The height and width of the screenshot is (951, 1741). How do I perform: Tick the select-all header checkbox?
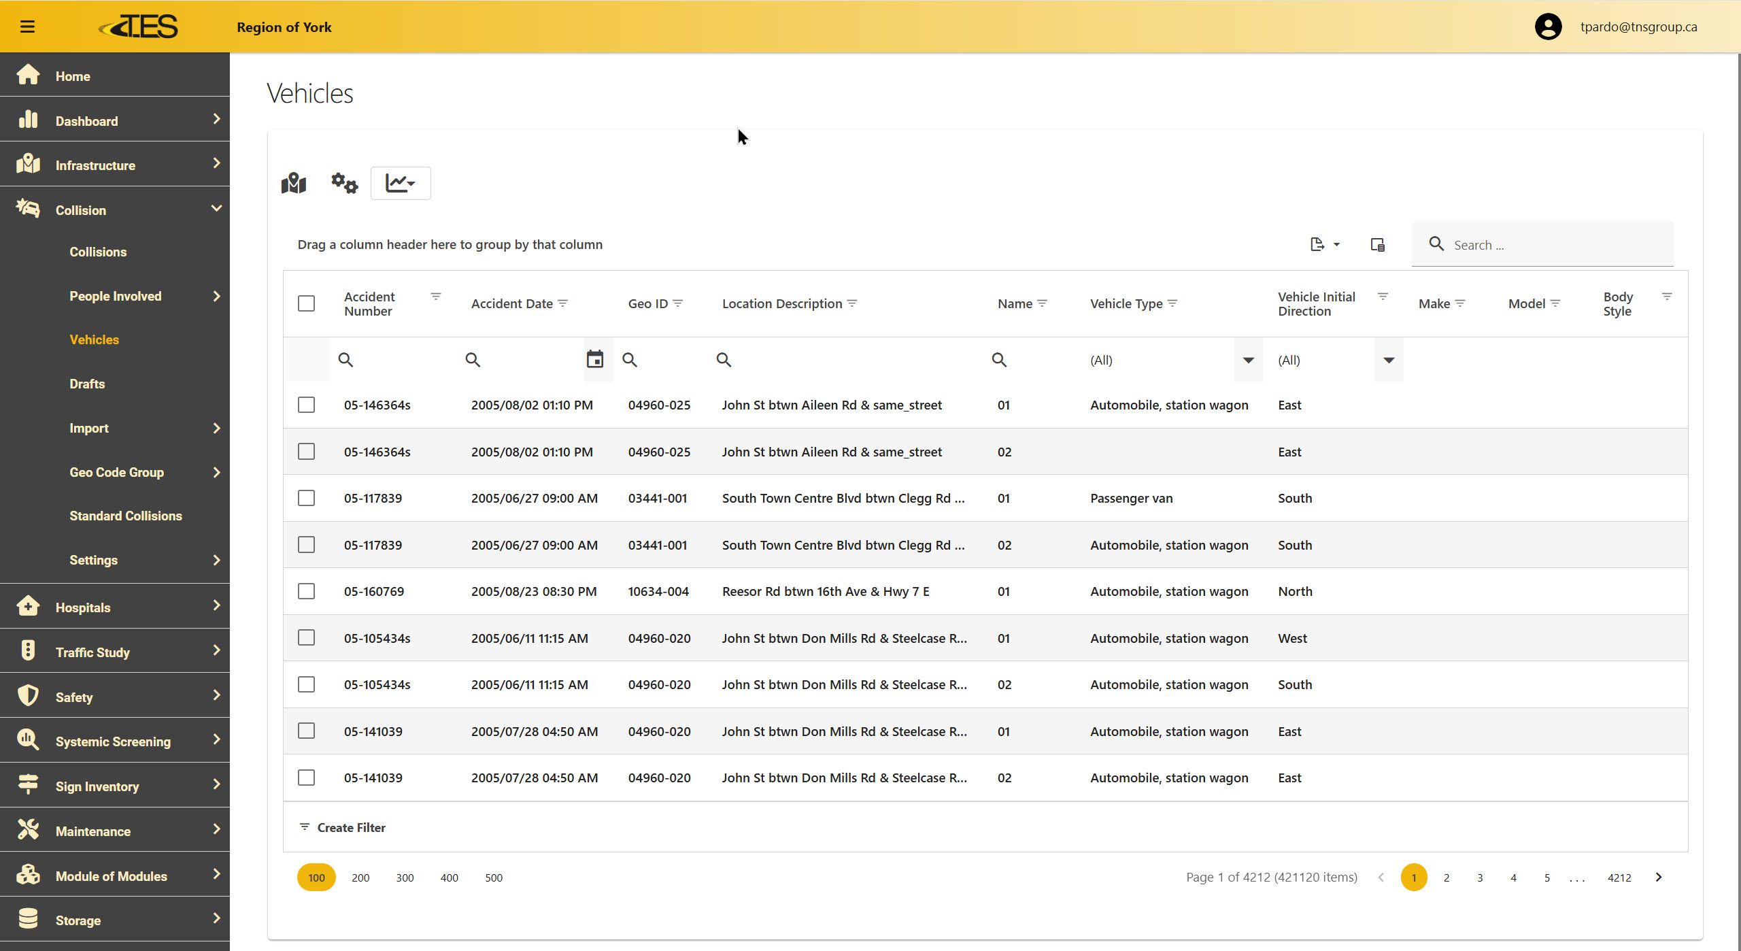306,303
